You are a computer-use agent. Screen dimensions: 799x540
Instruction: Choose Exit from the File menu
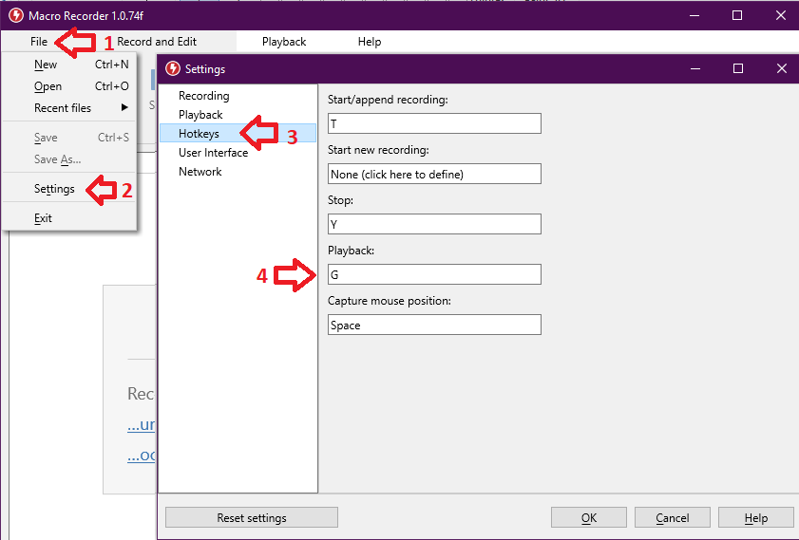pyautogui.click(x=43, y=218)
